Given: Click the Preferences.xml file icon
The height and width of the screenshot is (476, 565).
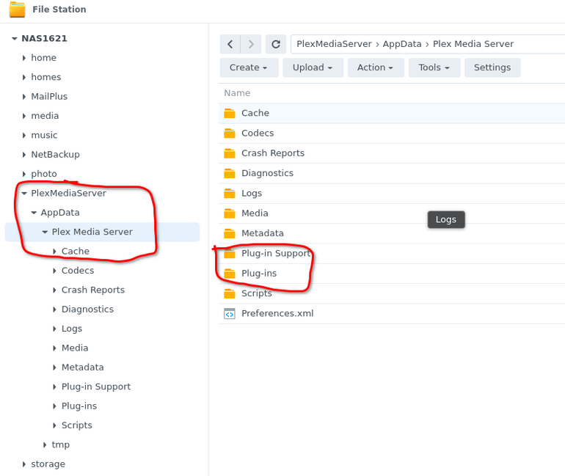Looking at the screenshot, I should (230, 314).
